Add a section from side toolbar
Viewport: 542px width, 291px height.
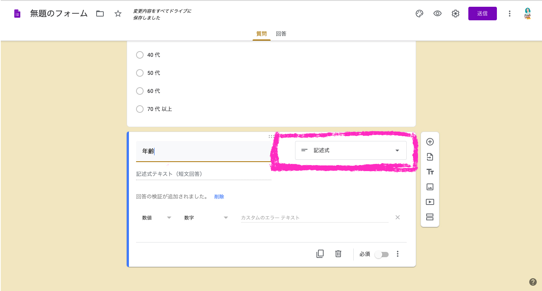(x=430, y=217)
